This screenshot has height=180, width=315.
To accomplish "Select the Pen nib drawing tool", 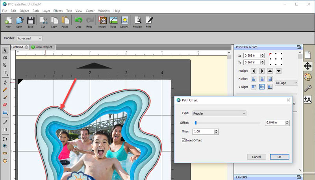I will click(x=5, y=82).
